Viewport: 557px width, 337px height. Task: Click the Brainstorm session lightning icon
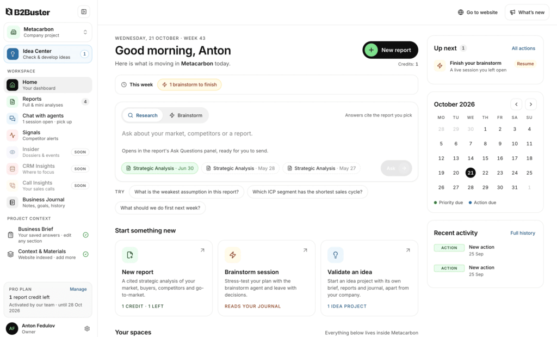(x=233, y=255)
